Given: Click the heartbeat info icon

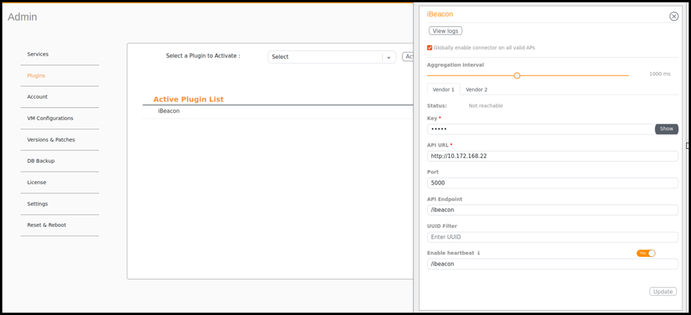Looking at the screenshot, I should [x=478, y=254].
